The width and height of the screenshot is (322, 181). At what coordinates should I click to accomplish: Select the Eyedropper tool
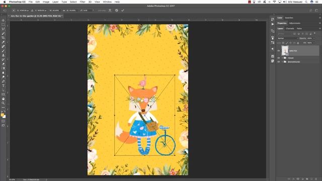click(3, 42)
